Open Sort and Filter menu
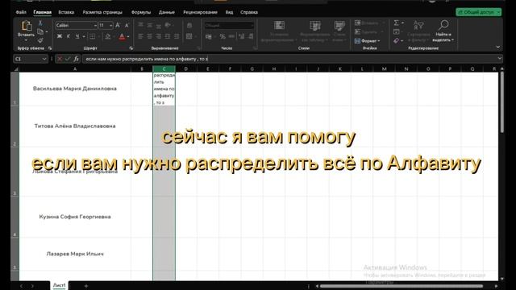The height and width of the screenshot is (290, 516). (418, 31)
